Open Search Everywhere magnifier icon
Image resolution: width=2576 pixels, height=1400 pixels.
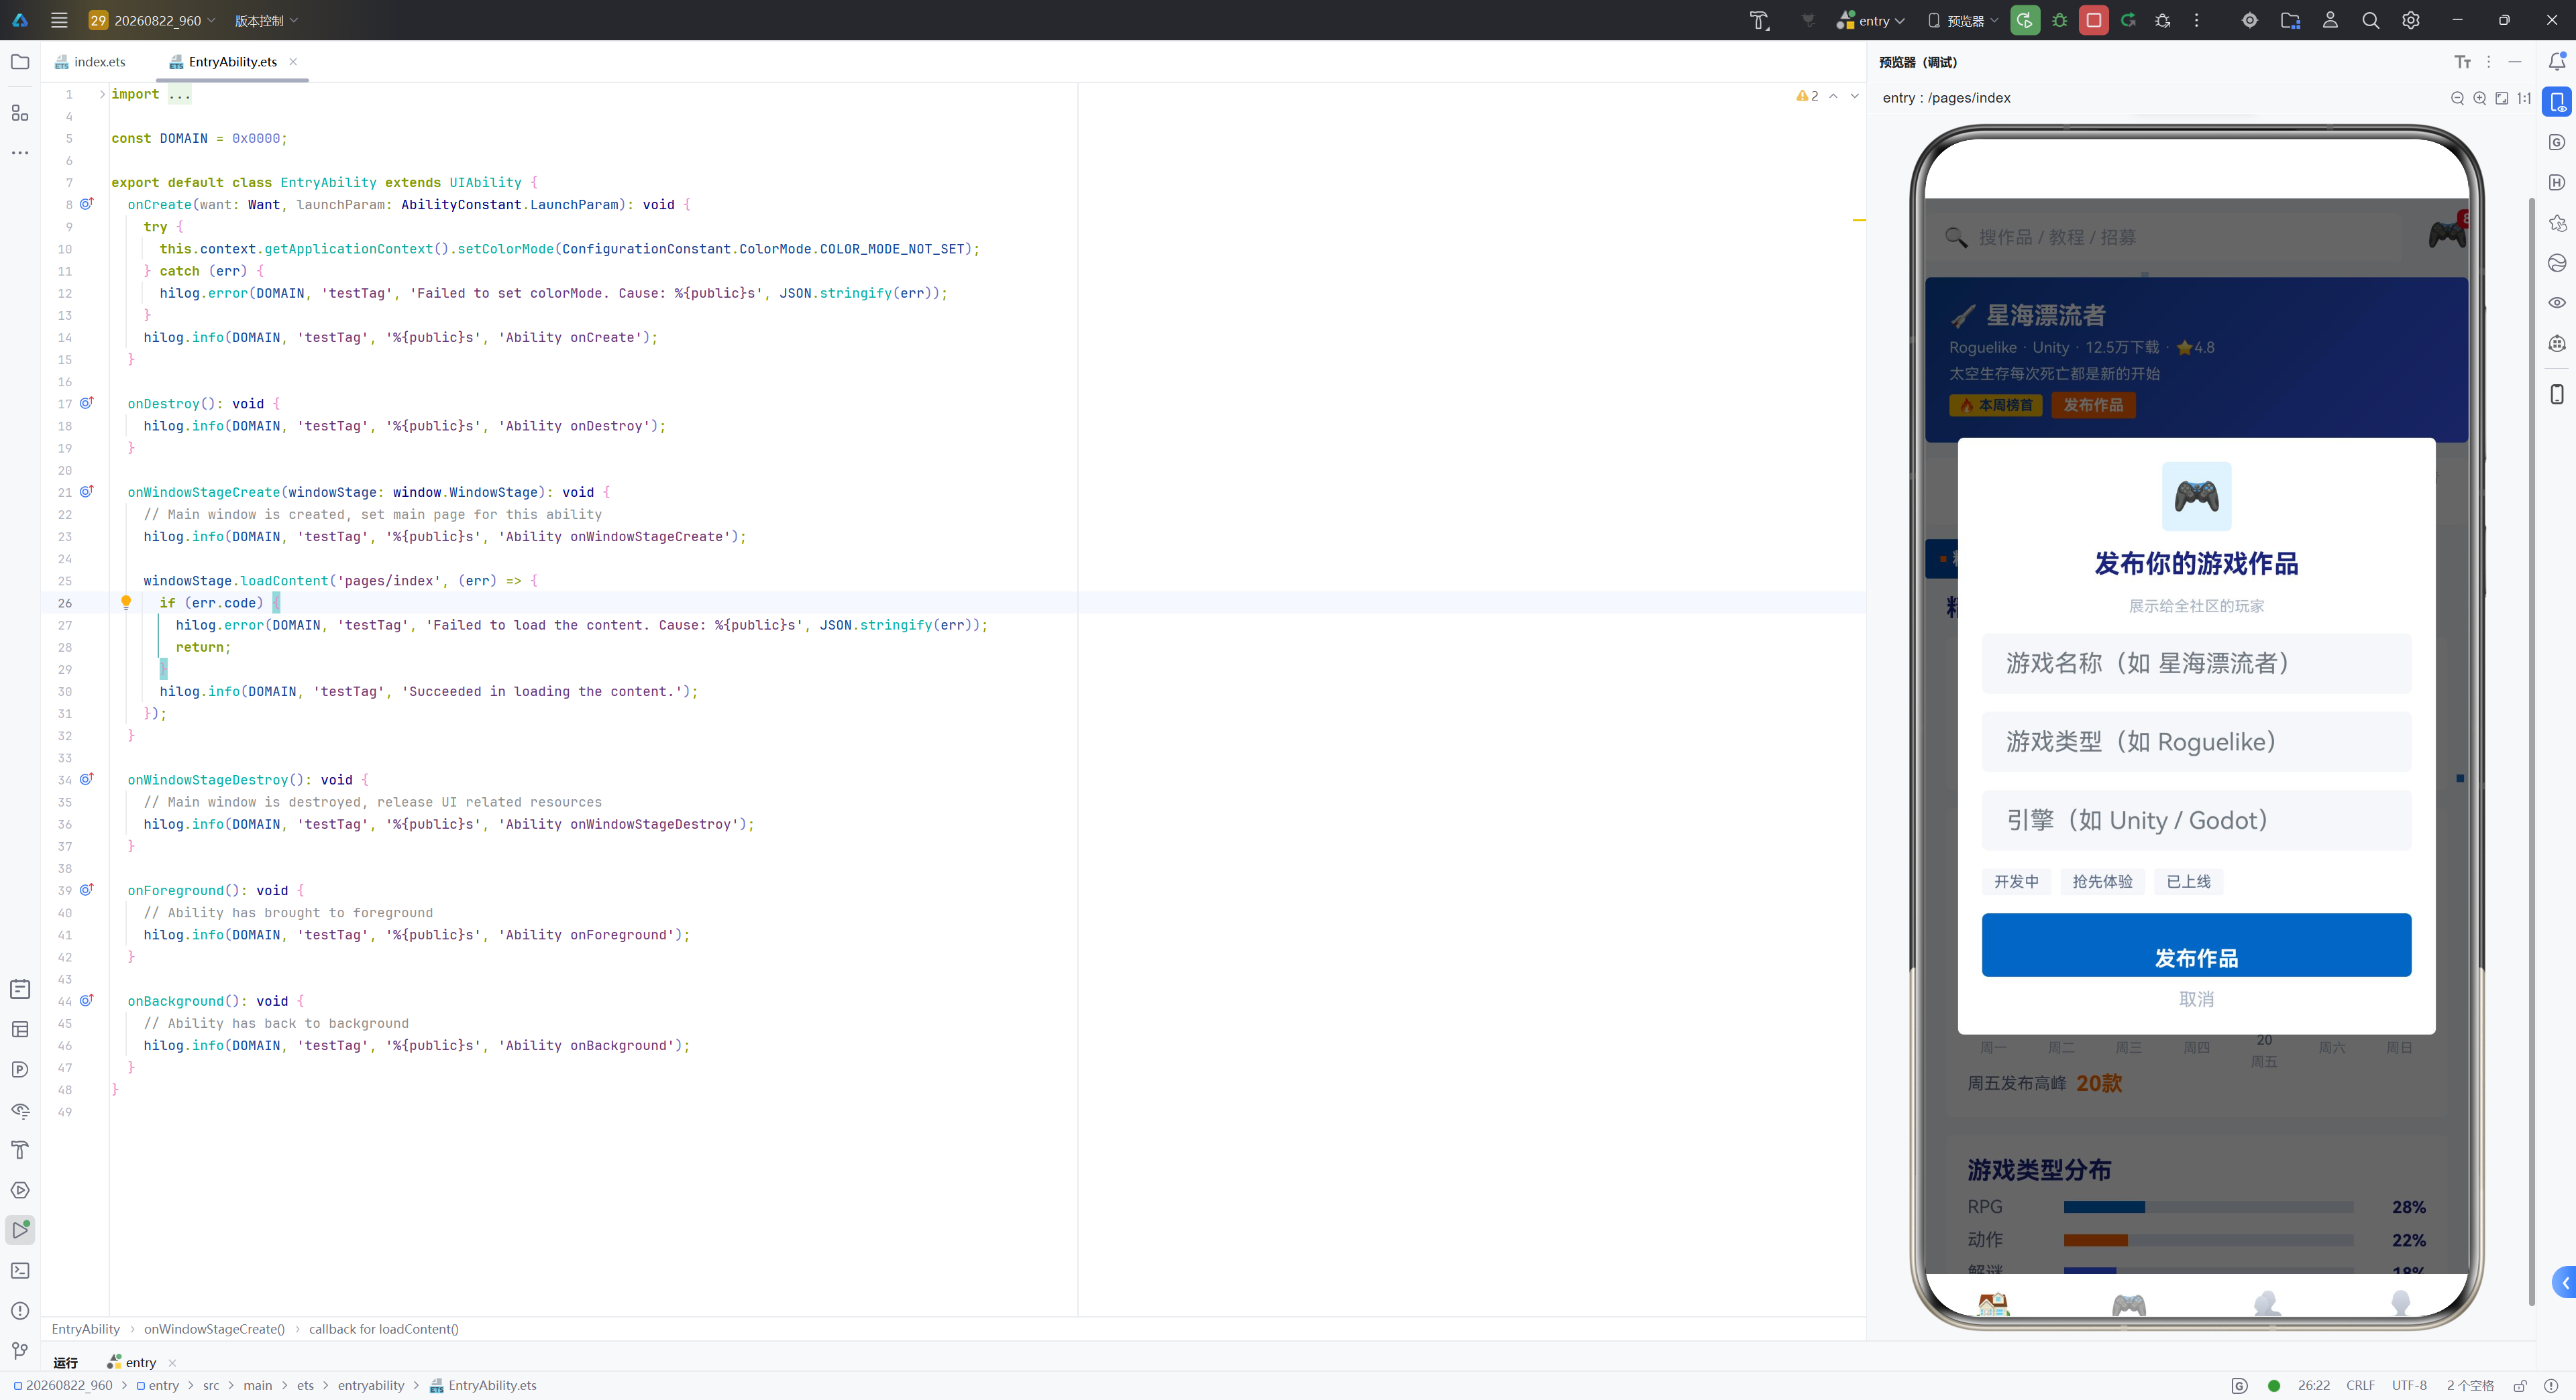[2370, 20]
